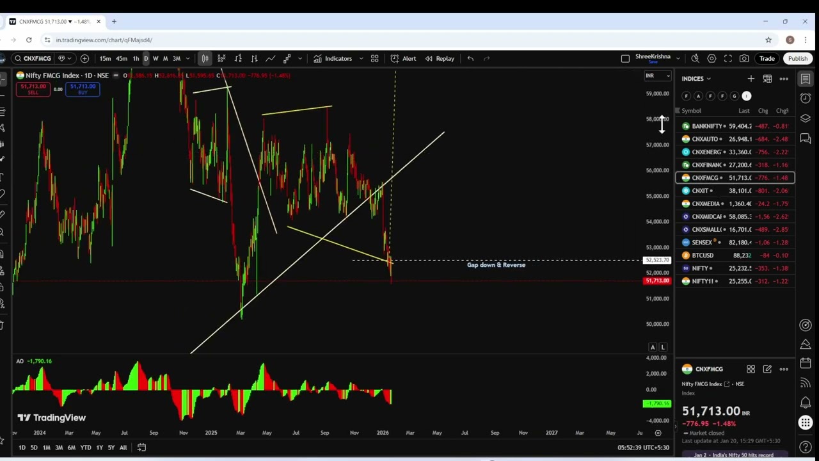Expand the ShreeKrishna layout dropdown arrow

point(678,58)
